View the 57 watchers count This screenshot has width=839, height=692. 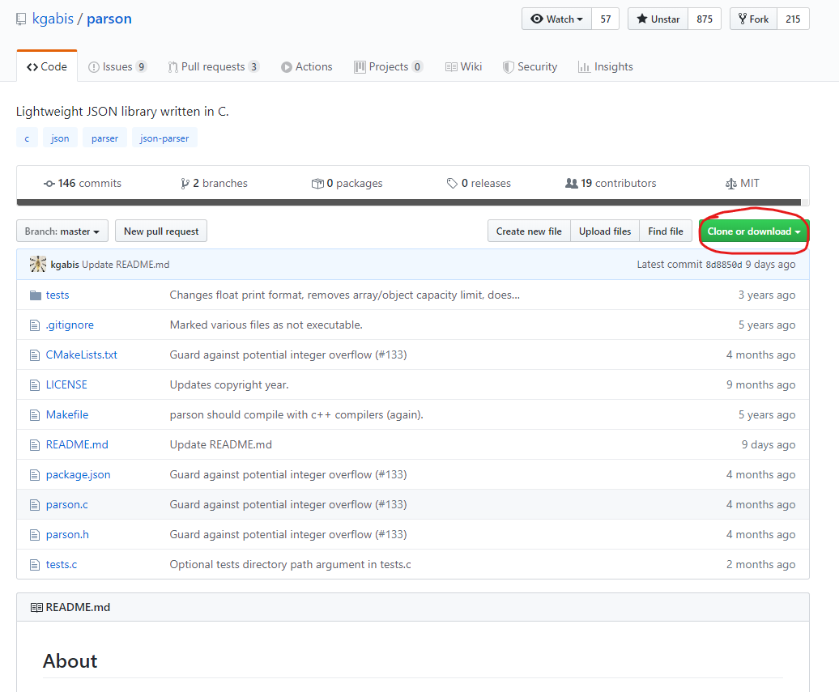[606, 19]
